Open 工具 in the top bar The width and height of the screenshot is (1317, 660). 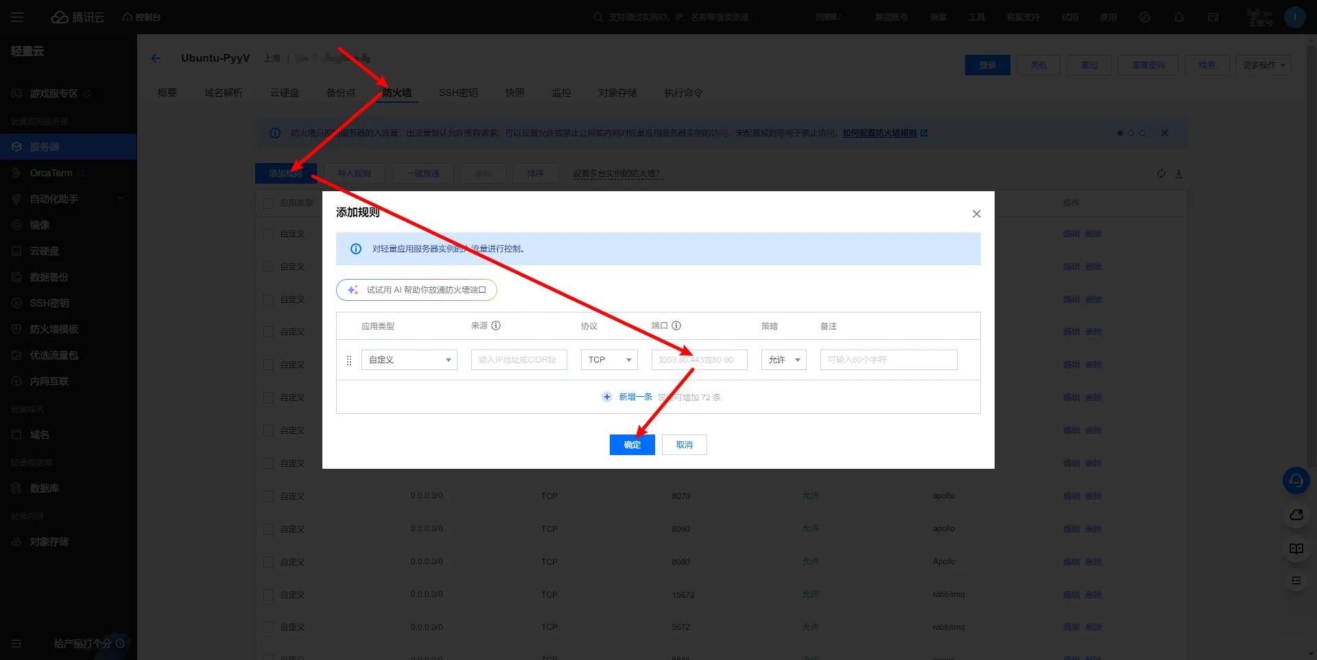click(x=977, y=17)
